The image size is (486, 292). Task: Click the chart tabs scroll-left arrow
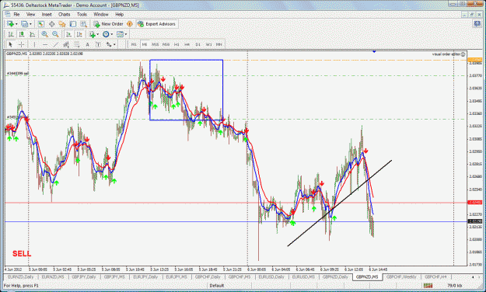(x=473, y=276)
